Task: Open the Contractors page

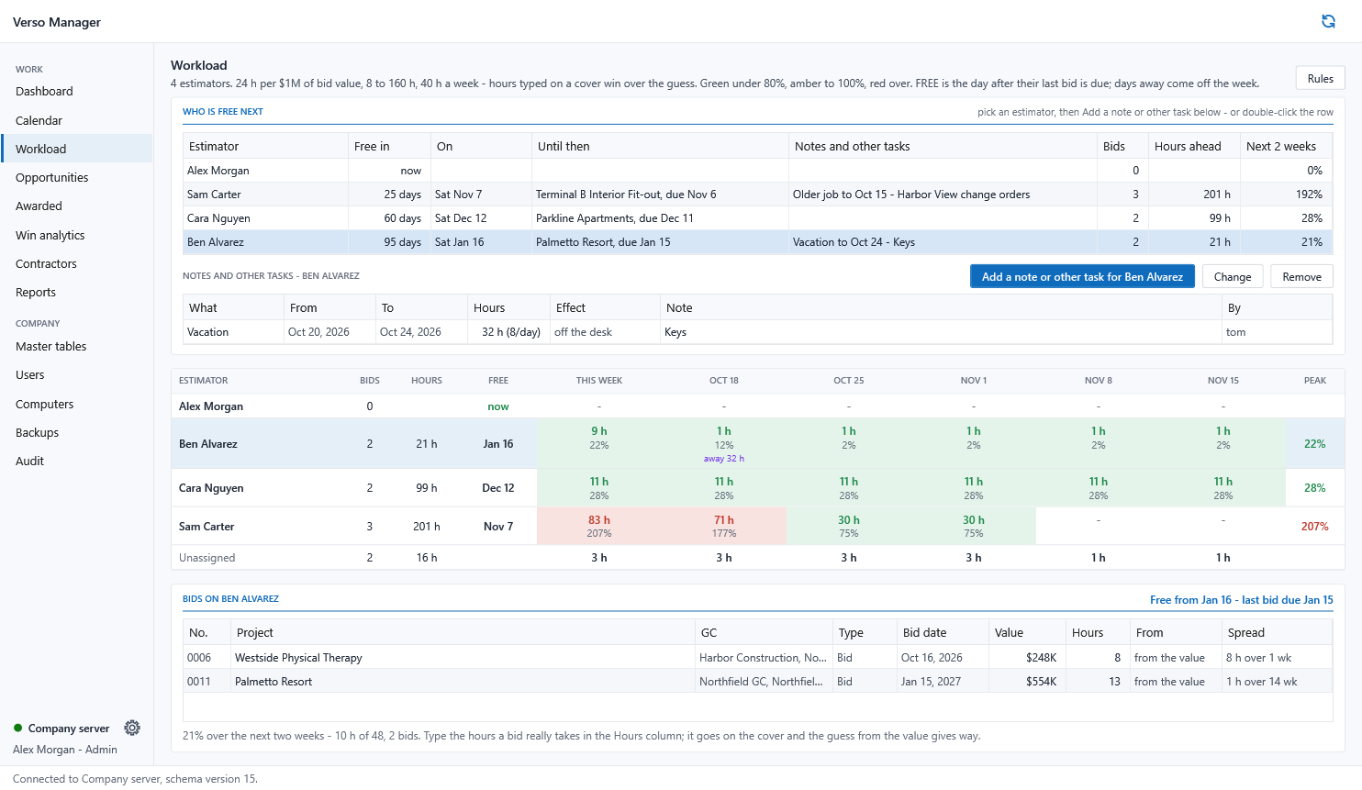Action: tap(77, 263)
